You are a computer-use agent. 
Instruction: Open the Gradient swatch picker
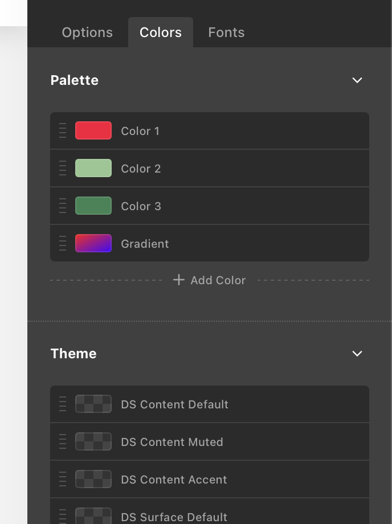(x=93, y=244)
